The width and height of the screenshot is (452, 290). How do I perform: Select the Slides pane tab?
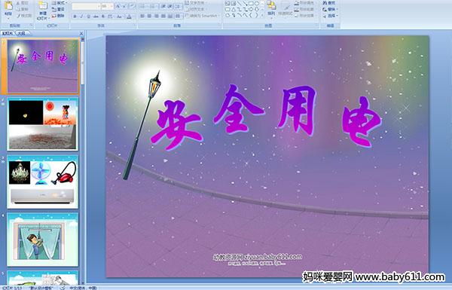pos(8,33)
